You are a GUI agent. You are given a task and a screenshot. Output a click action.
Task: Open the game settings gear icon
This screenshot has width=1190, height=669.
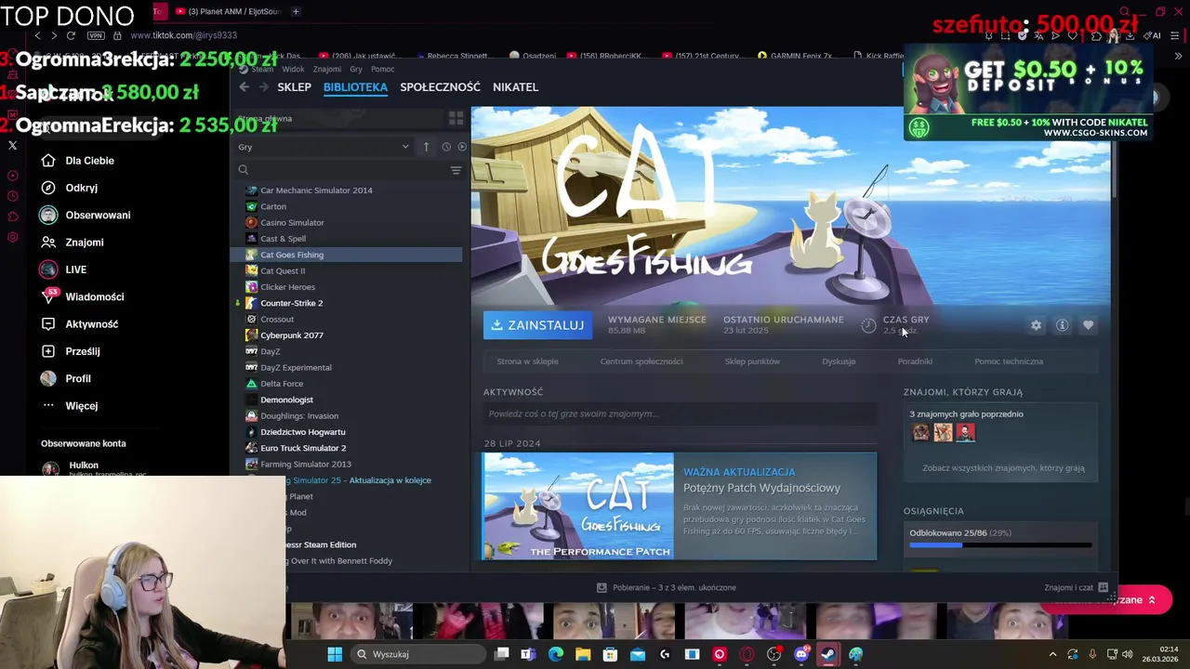pos(1036,325)
